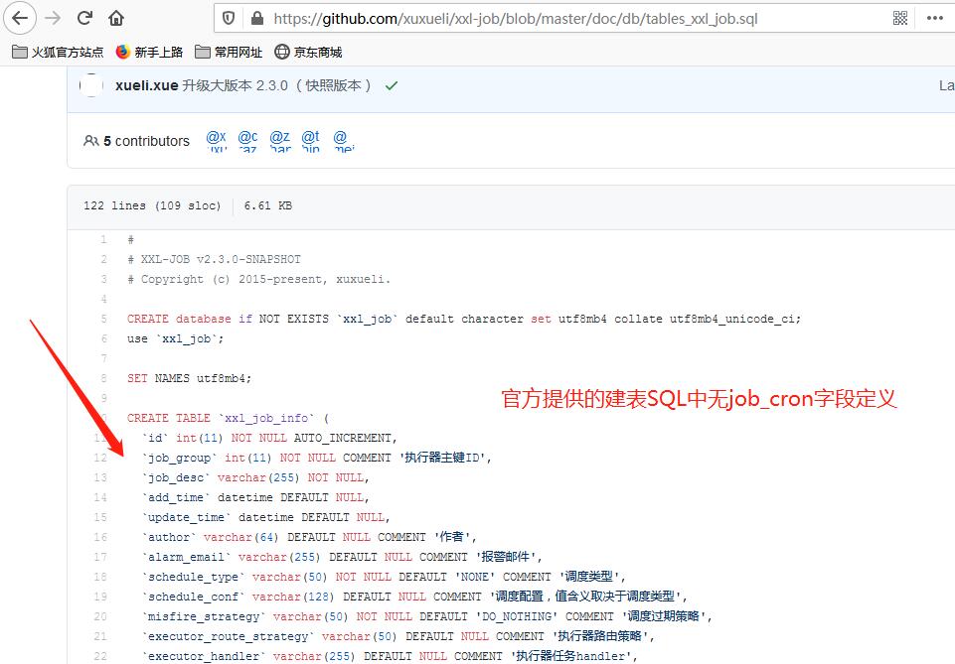The width and height of the screenshot is (955, 664).
Task: Navigate back using the back arrow
Action: [22, 17]
